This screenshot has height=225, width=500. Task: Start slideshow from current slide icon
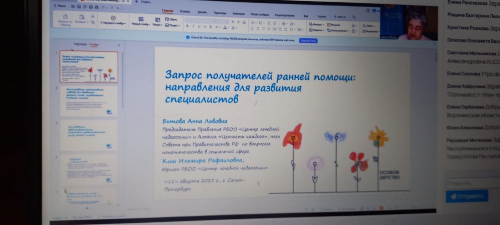coord(113,18)
